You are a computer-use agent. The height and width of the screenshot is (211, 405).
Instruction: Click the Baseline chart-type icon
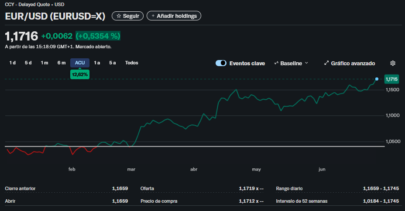pos(276,63)
